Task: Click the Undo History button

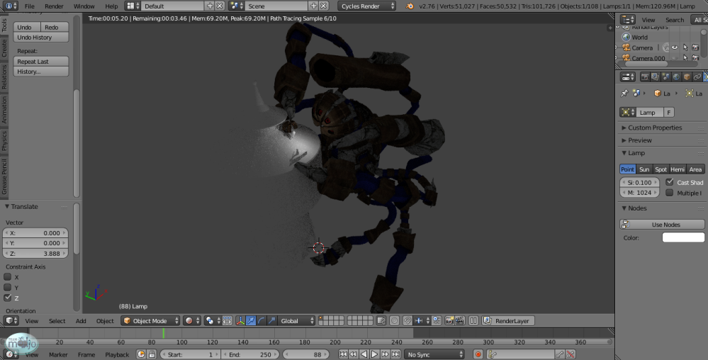Action: point(42,37)
